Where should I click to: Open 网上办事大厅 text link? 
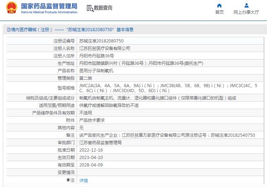tap(246, 12)
